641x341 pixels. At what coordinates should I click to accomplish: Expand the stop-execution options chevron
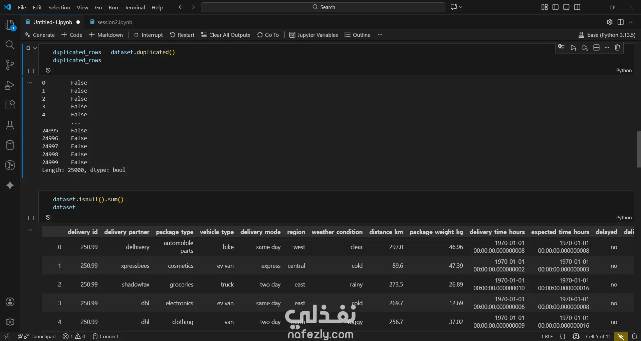[35, 48]
